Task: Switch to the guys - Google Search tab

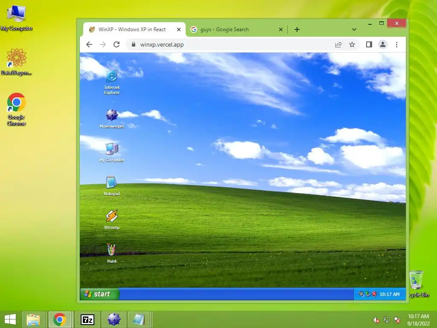Action: (x=236, y=29)
